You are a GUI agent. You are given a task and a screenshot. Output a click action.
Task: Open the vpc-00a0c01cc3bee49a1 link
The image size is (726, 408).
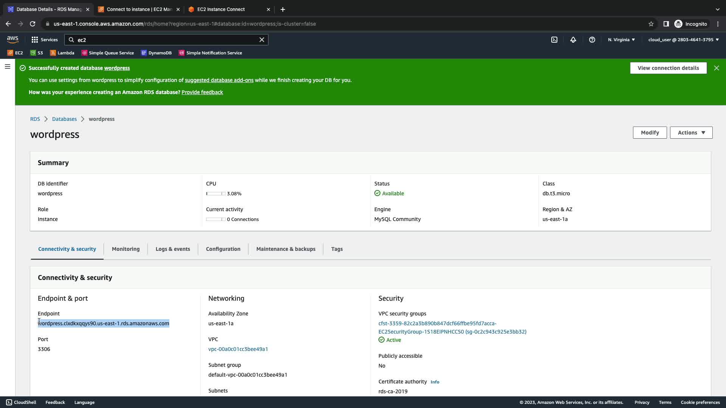pos(238,349)
